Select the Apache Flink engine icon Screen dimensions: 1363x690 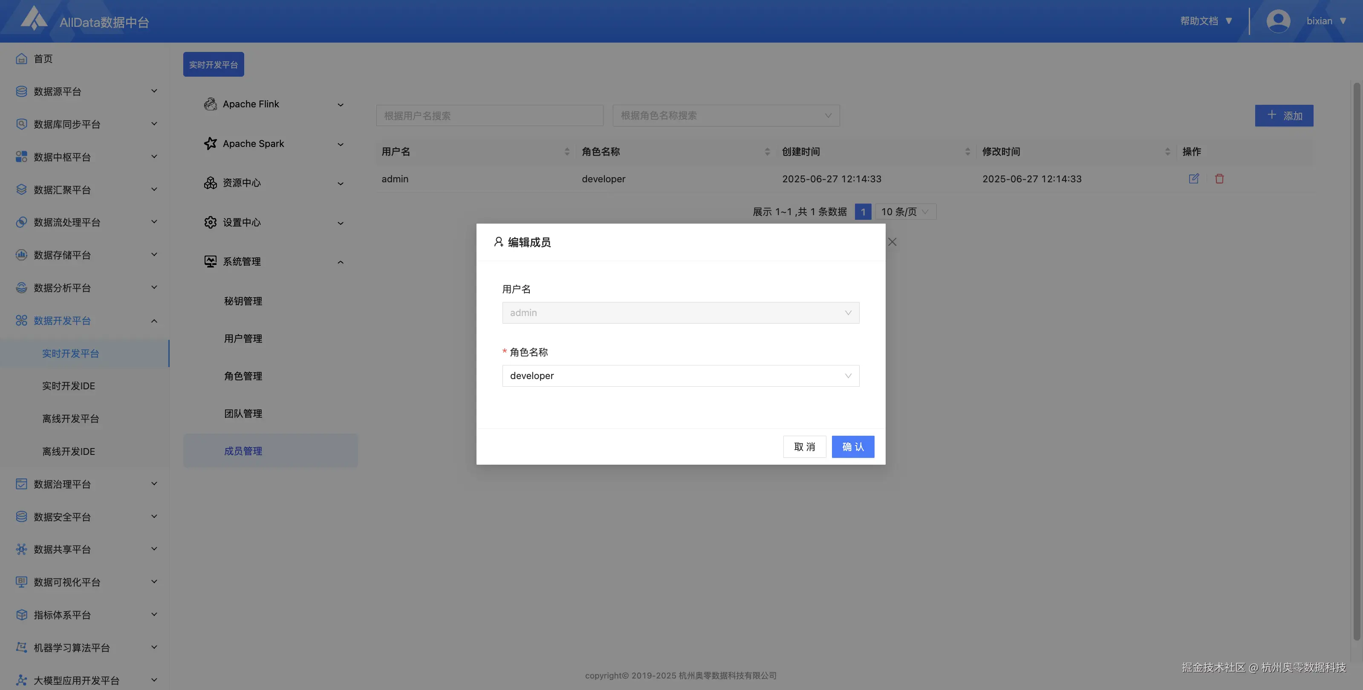tap(210, 104)
